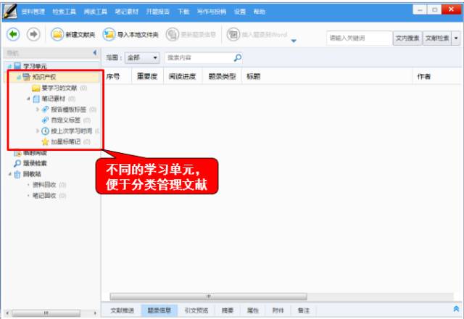Open dropdown arrow next to 文献检索

pyautogui.click(x=456, y=38)
